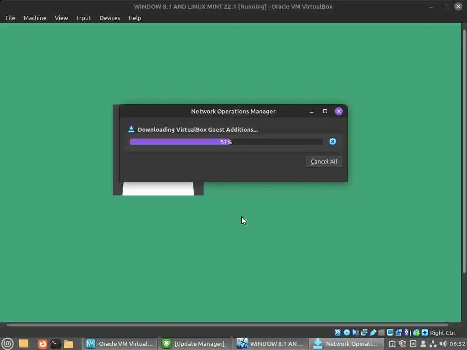Click the USB devices status icon
The height and width of the screenshot is (350, 467).
pyautogui.click(x=373, y=332)
